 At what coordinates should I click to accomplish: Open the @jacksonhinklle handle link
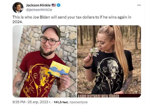(x=39, y=10)
